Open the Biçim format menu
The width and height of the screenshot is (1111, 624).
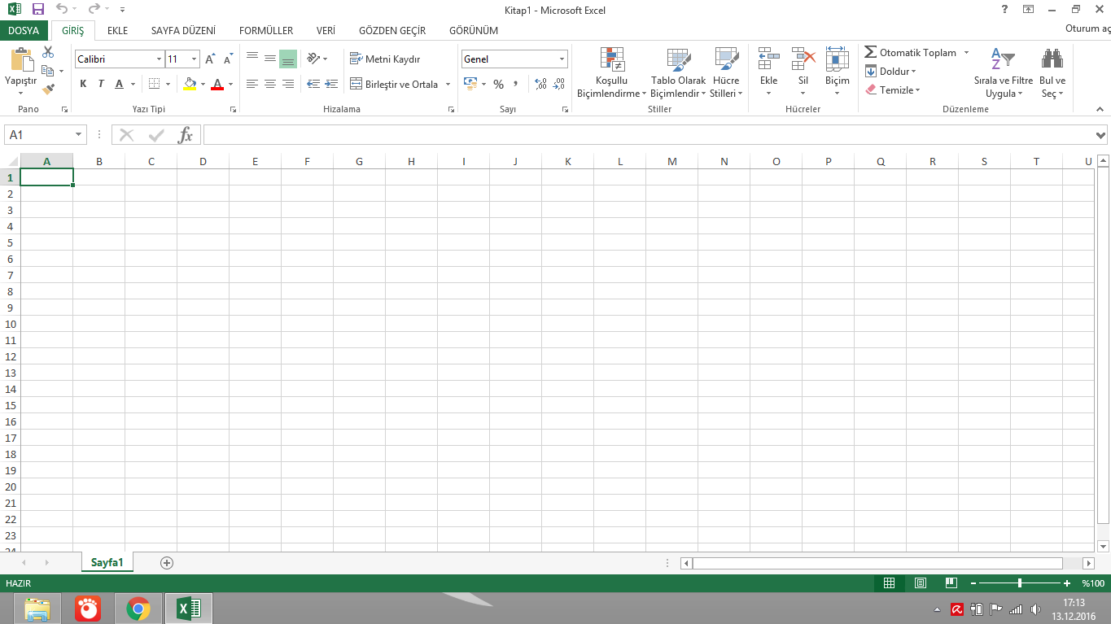pyautogui.click(x=838, y=72)
